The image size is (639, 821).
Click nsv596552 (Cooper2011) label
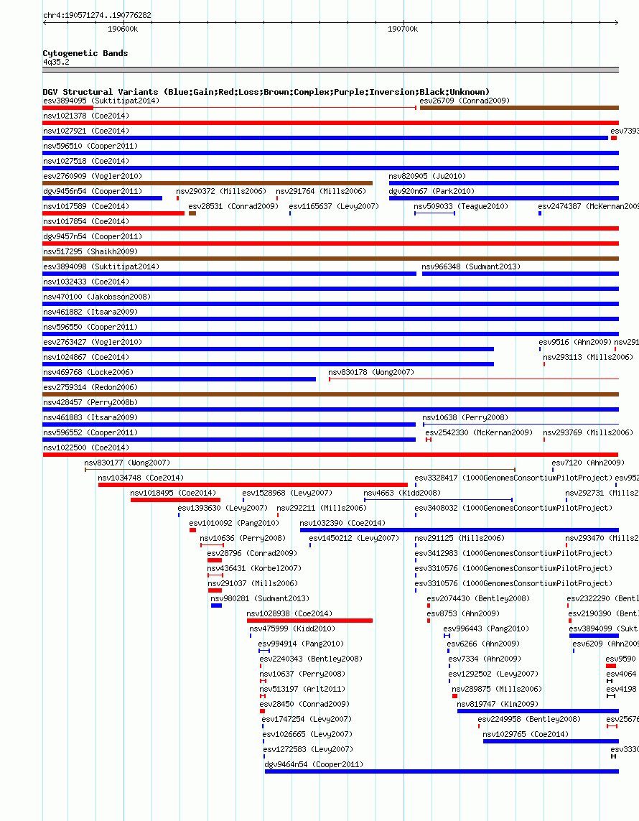pyautogui.click(x=90, y=433)
